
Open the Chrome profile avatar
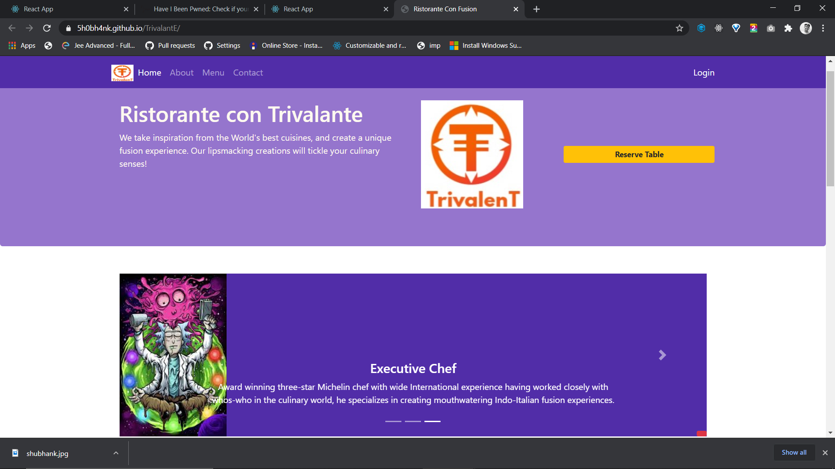[806, 28]
